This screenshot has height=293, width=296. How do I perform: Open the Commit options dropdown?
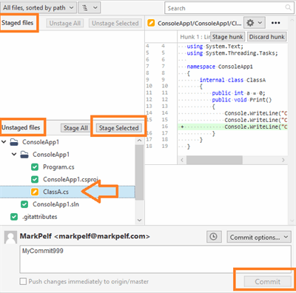pyautogui.click(x=259, y=238)
